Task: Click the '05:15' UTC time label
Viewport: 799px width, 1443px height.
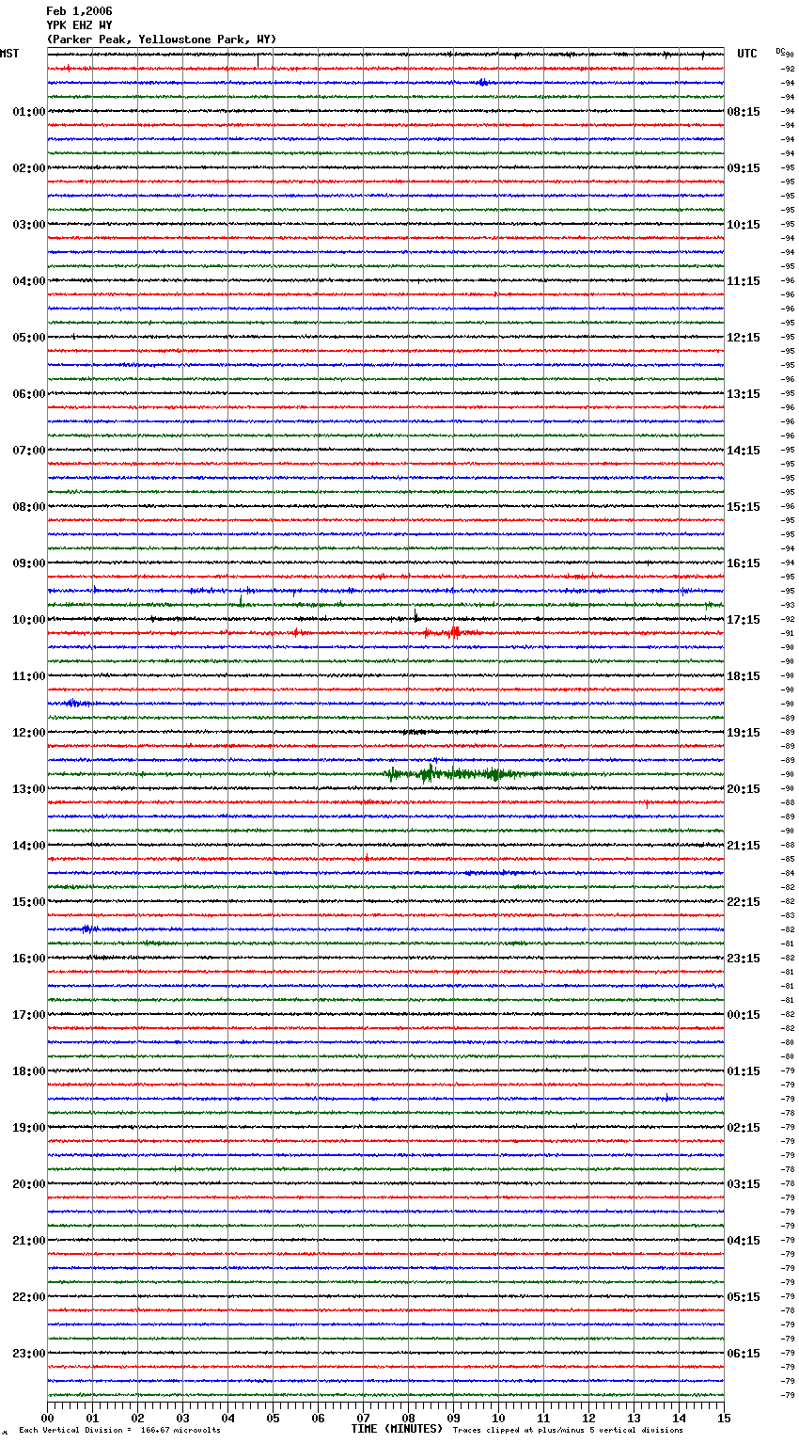Action: tap(744, 1297)
